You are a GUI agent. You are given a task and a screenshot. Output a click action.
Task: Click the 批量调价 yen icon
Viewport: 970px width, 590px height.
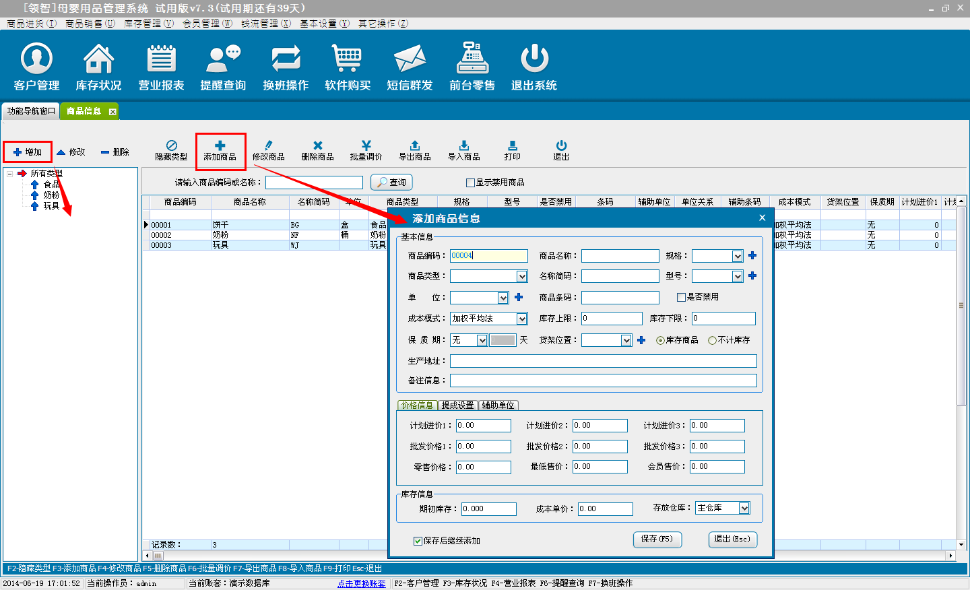coord(366,150)
